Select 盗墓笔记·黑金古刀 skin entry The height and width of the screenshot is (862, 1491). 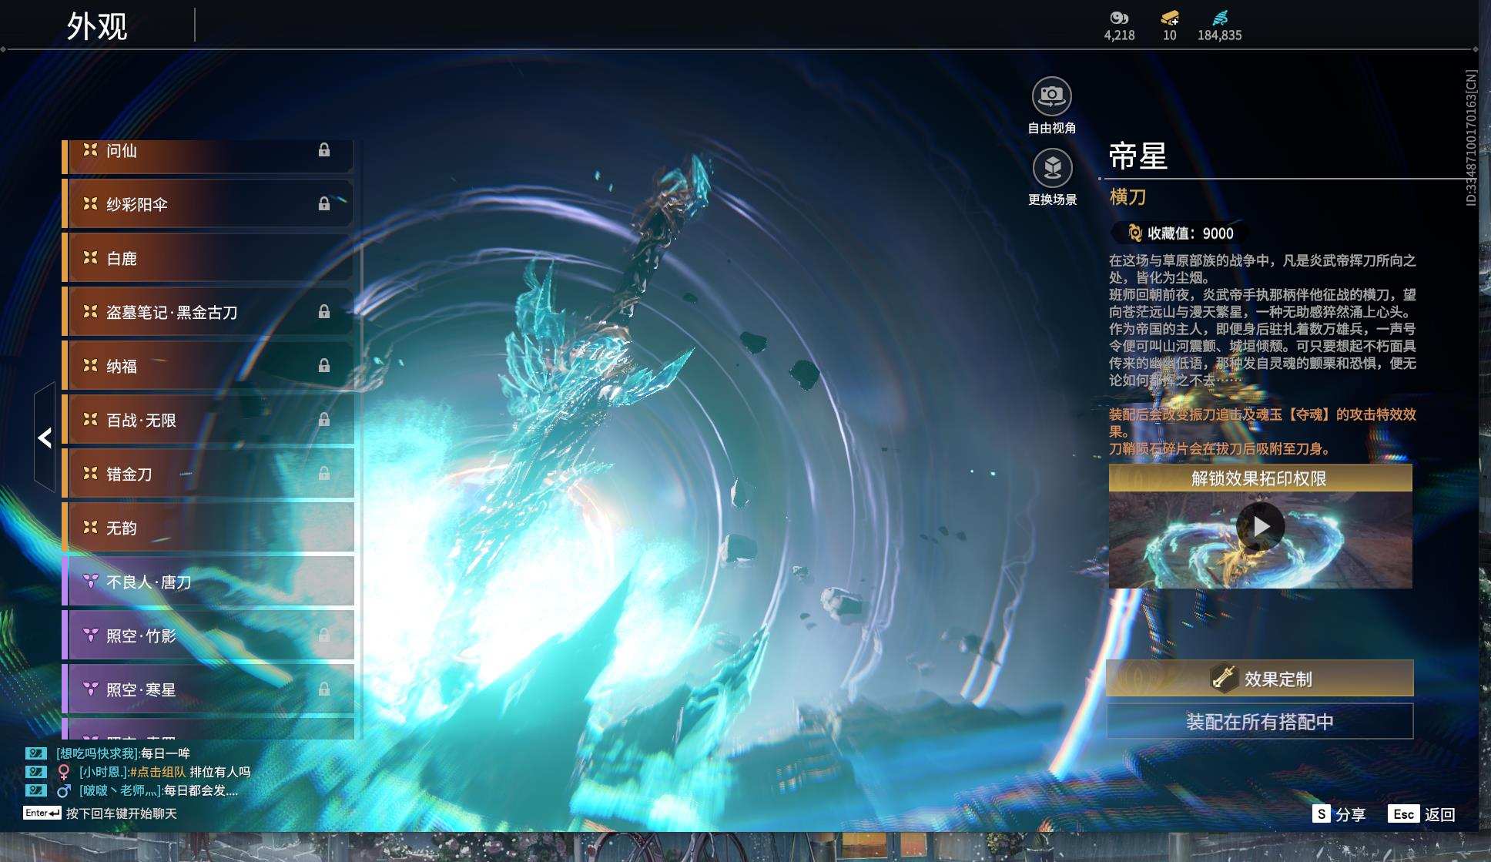click(208, 311)
